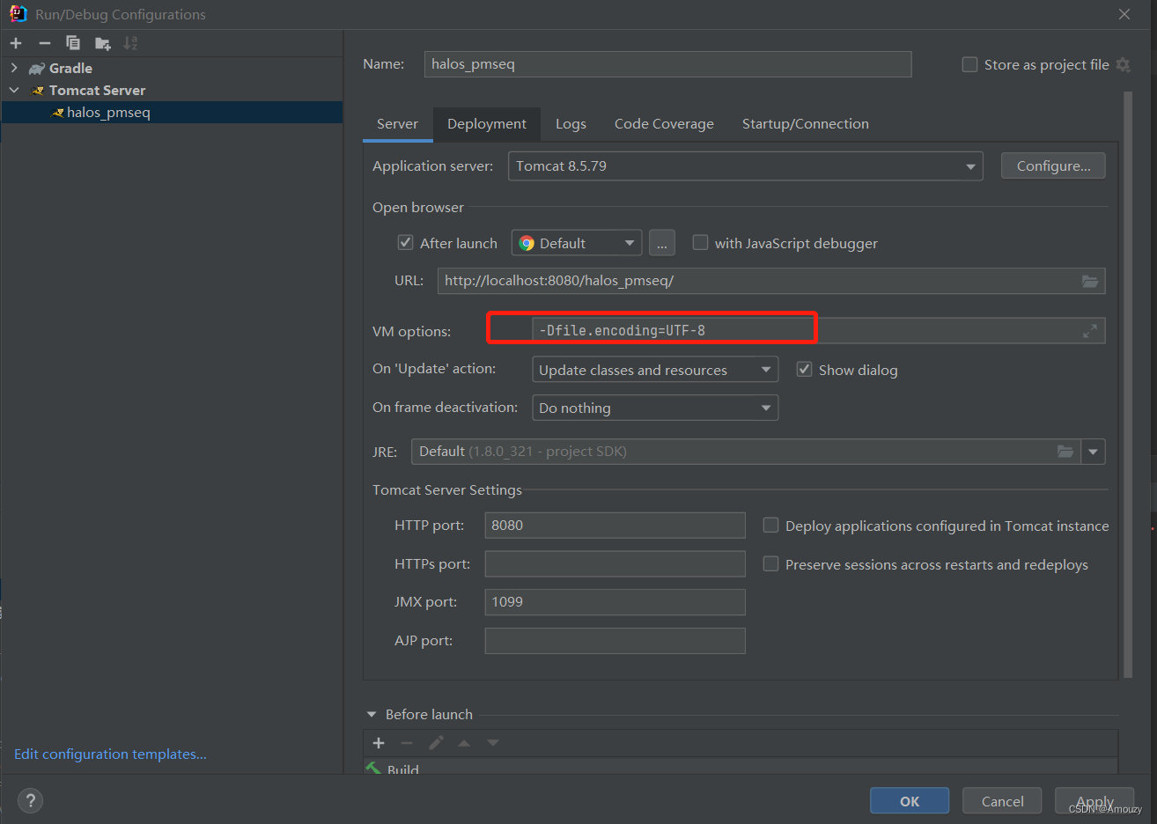The image size is (1157, 824).
Task: Click the AJP port field
Action: [x=615, y=641]
